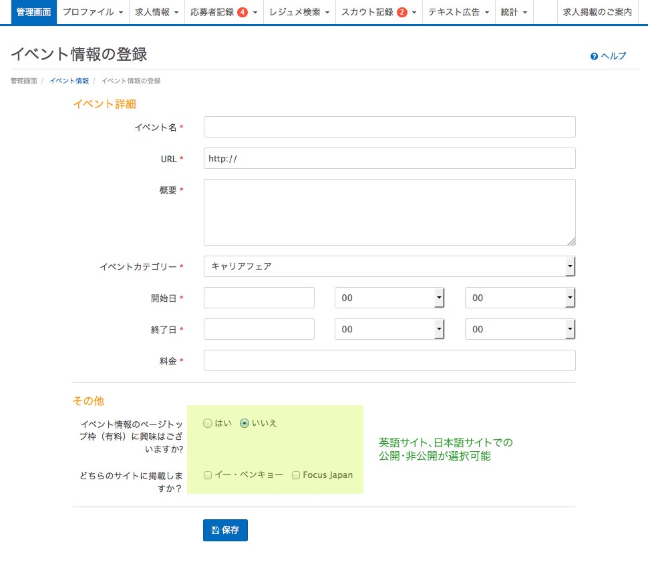Click the 管理画面 breadcrumb
Viewport: 648px width, 562px height.
pyautogui.click(x=23, y=81)
